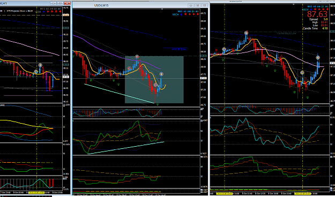This screenshot has width=335, height=197.
Task: Select the white trendline under M15 price lows
Action: click(119, 94)
